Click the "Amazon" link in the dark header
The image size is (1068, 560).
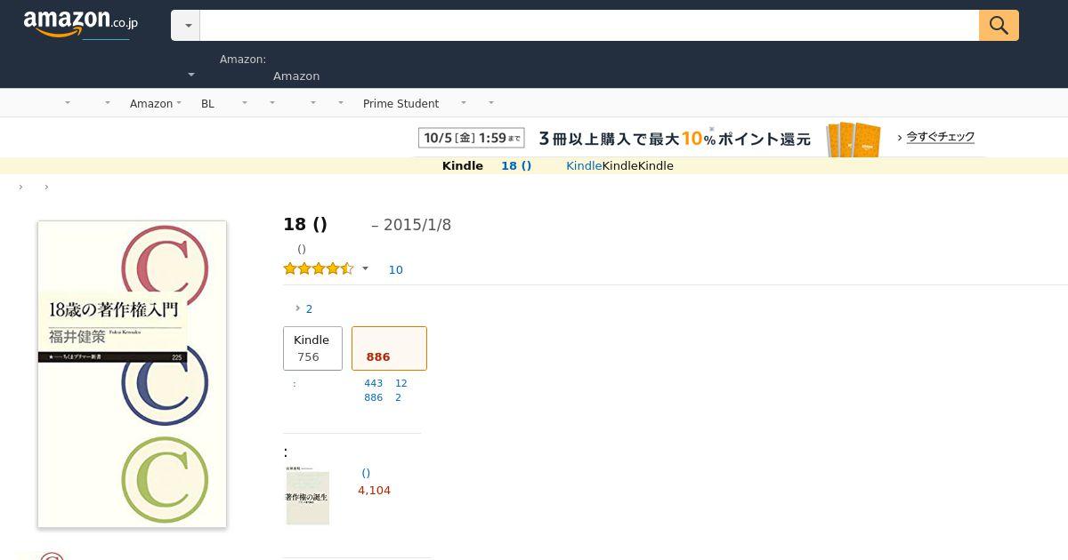pos(296,76)
